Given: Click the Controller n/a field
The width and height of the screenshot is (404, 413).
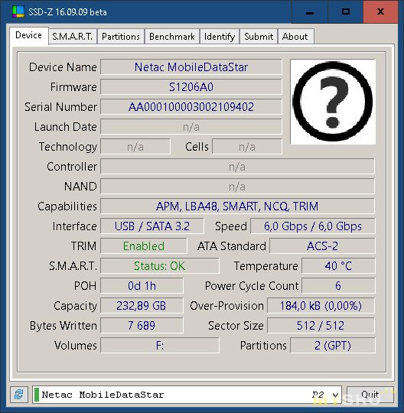Looking at the screenshot, I should (237, 167).
